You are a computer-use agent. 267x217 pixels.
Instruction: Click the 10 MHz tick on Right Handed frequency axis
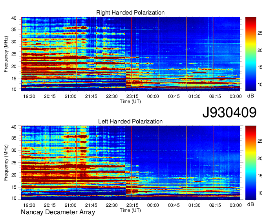(x=14, y=89)
